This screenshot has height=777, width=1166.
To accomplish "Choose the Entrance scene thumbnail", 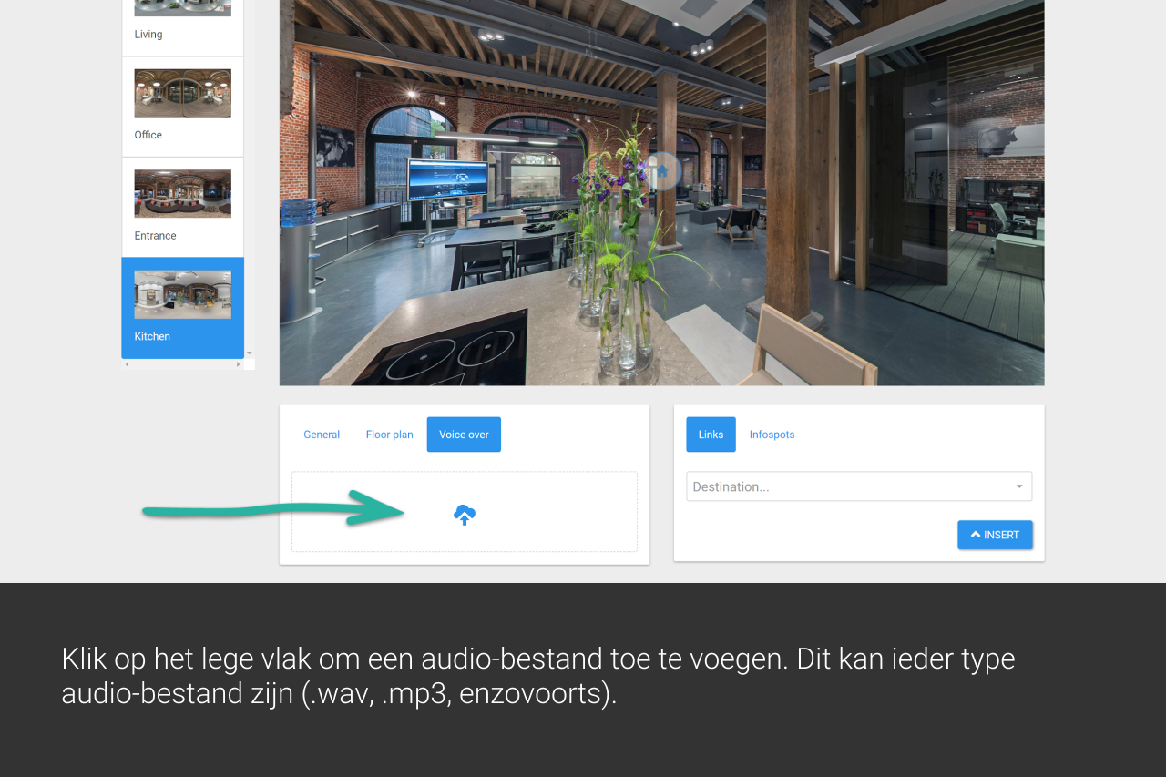I will [x=182, y=194].
